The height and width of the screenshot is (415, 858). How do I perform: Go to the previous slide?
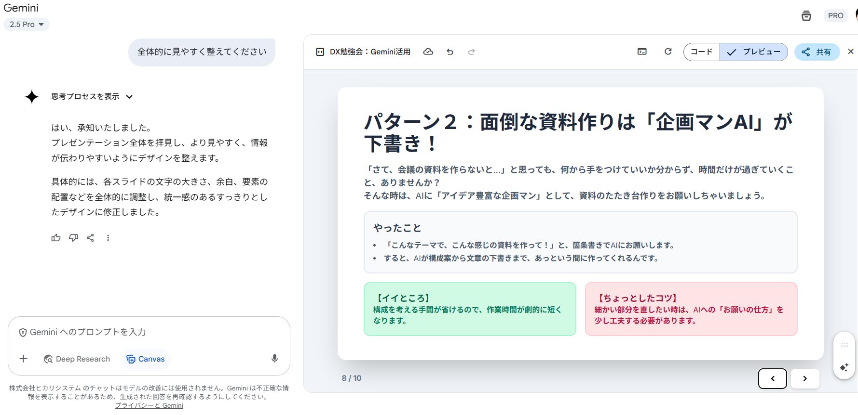(773, 378)
